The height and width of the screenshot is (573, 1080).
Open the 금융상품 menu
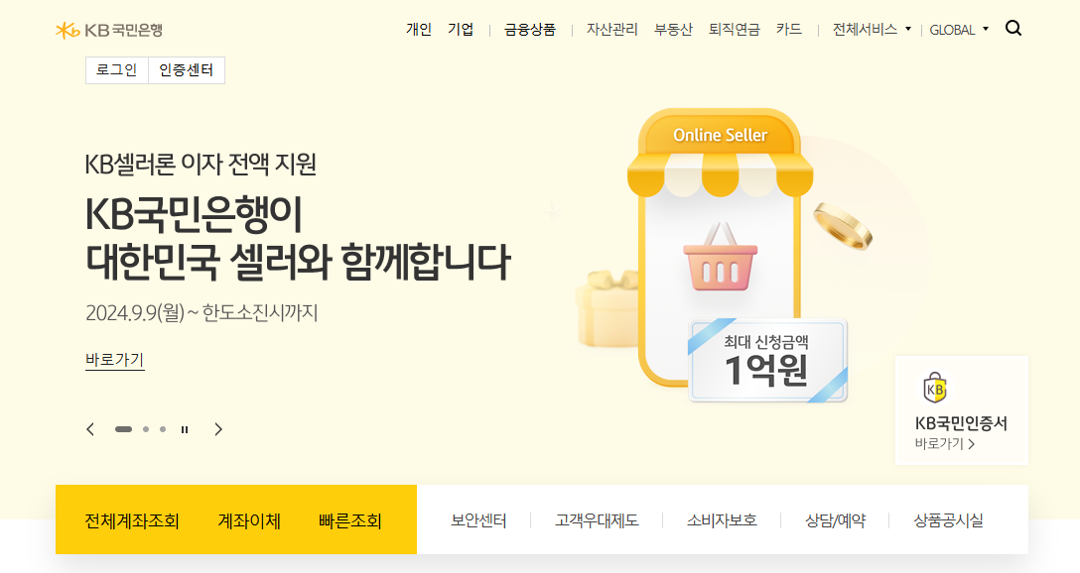click(x=530, y=30)
